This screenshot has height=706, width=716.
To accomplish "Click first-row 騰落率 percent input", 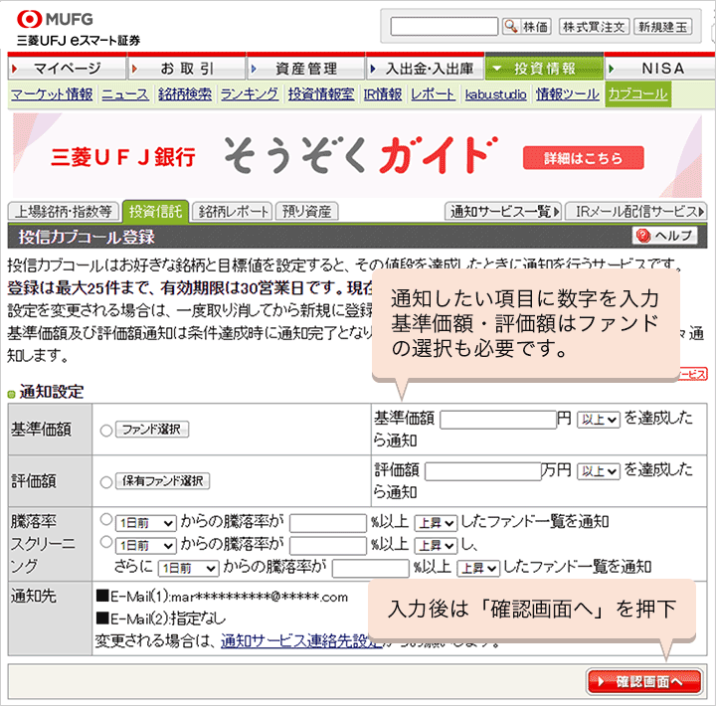I will point(328,523).
